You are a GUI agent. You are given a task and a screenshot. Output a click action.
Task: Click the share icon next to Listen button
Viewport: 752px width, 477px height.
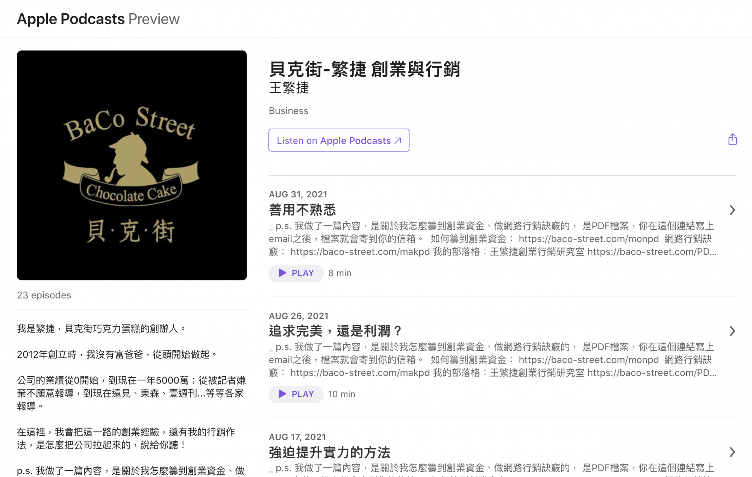click(732, 140)
